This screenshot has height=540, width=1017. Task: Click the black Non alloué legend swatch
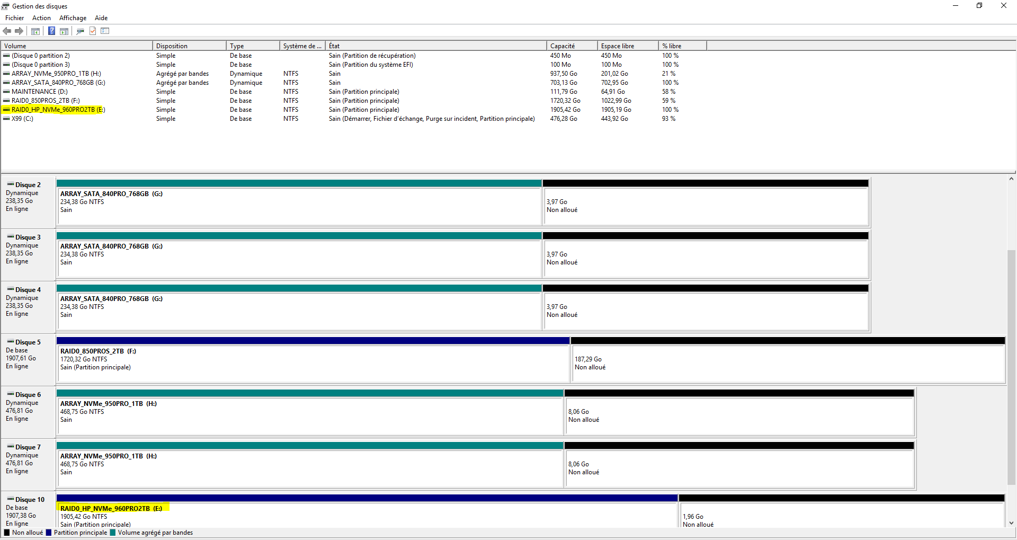7,533
